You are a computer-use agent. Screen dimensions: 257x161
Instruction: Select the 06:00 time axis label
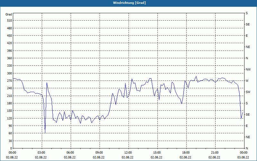coord(71,152)
